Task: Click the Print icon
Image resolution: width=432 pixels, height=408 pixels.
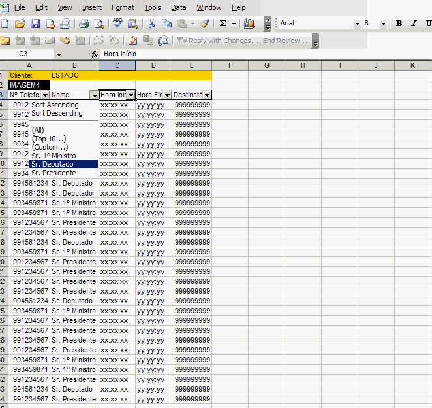Action: tap(84, 24)
